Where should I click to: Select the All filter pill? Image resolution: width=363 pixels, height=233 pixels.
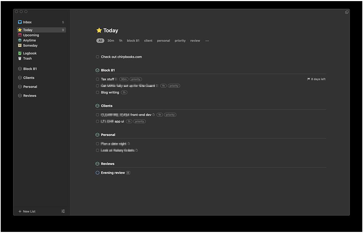[x=100, y=41]
